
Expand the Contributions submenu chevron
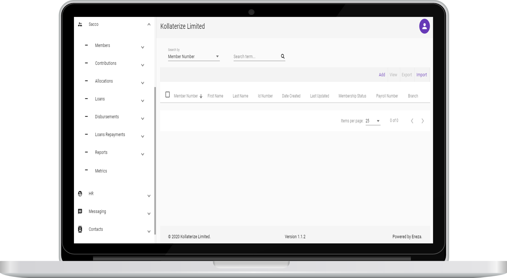point(143,65)
